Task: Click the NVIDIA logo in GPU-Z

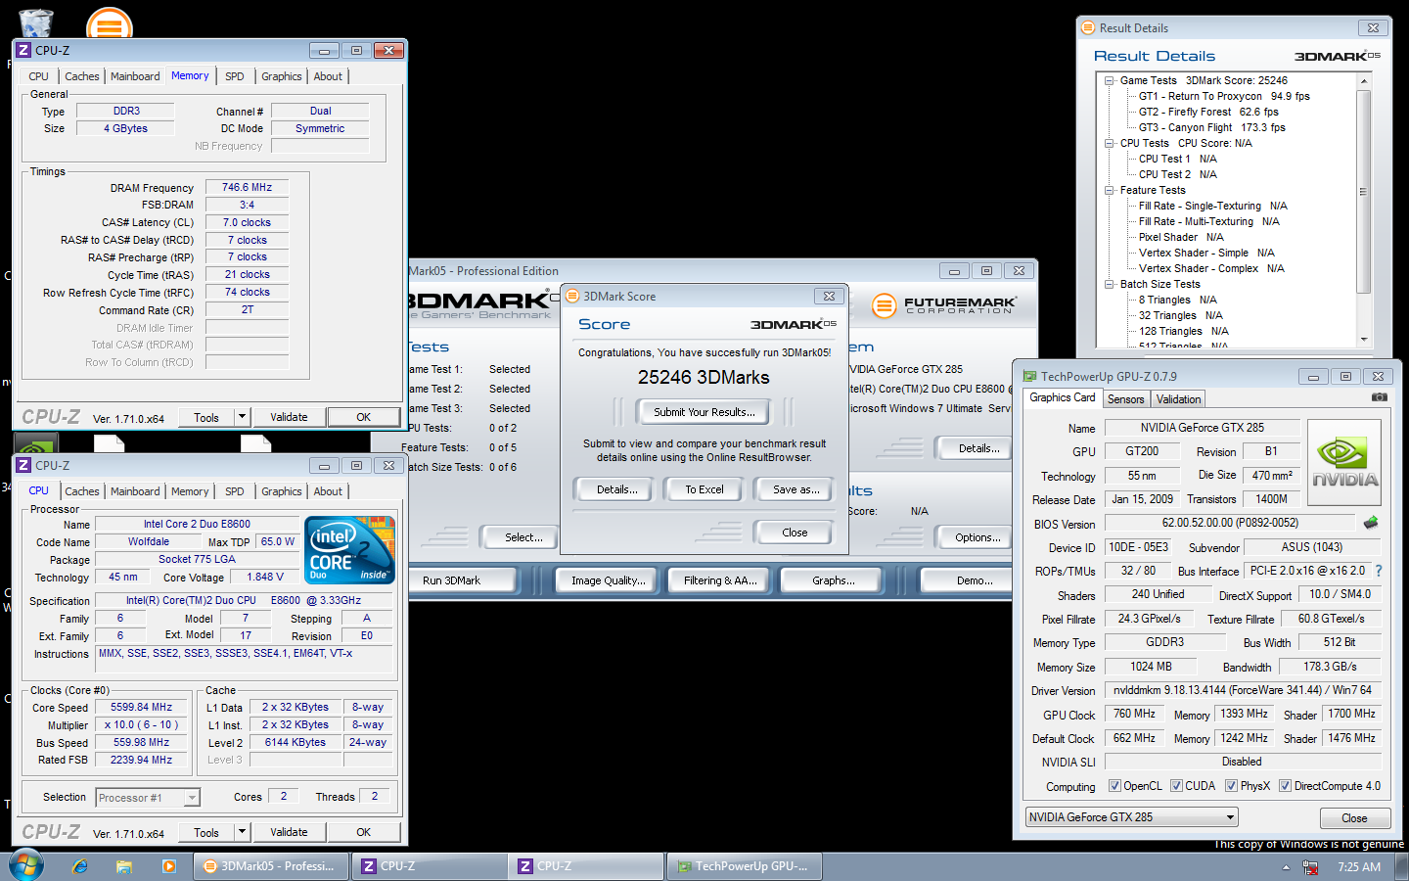Action: [1344, 462]
